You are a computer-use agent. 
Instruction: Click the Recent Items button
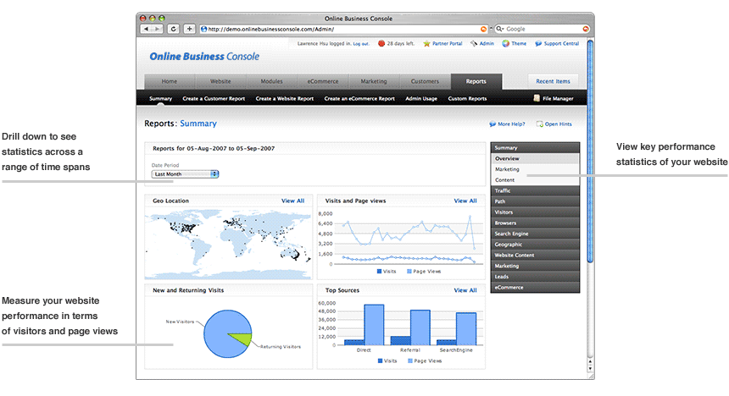point(554,81)
